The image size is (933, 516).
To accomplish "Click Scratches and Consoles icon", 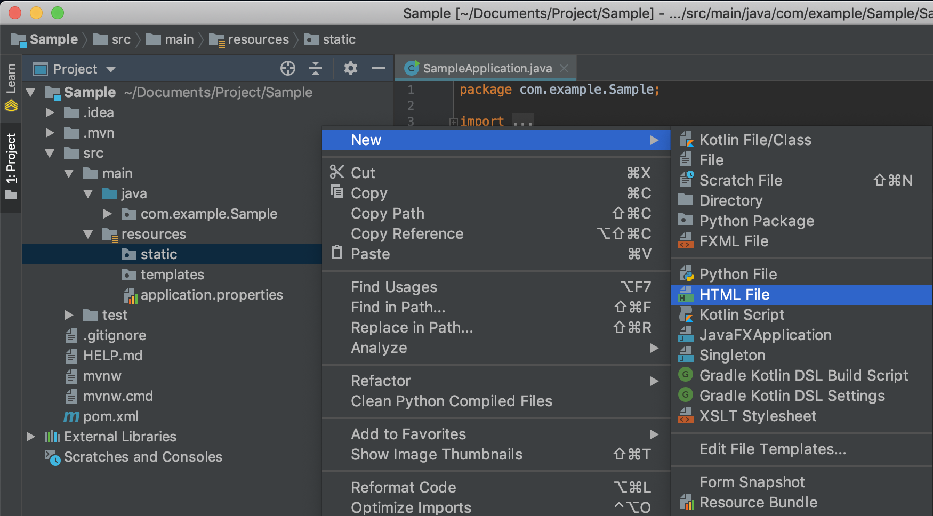I will [x=52, y=457].
